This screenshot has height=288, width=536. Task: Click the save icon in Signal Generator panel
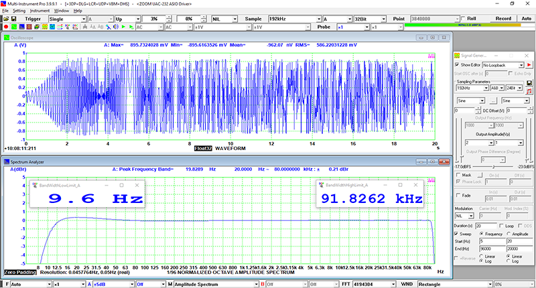click(529, 82)
